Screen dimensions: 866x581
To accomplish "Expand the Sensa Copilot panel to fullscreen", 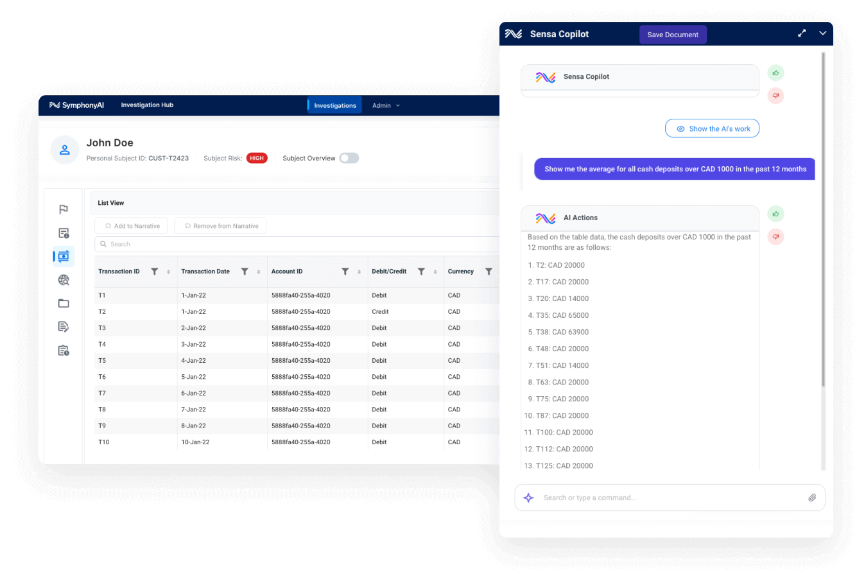I will [802, 33].
